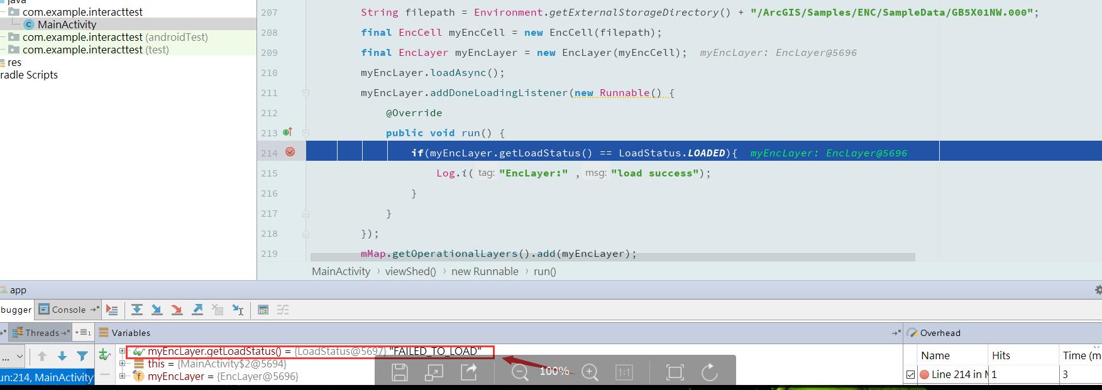
Task: Click the Step Into debug icon
Action: [x=157, y=310]
